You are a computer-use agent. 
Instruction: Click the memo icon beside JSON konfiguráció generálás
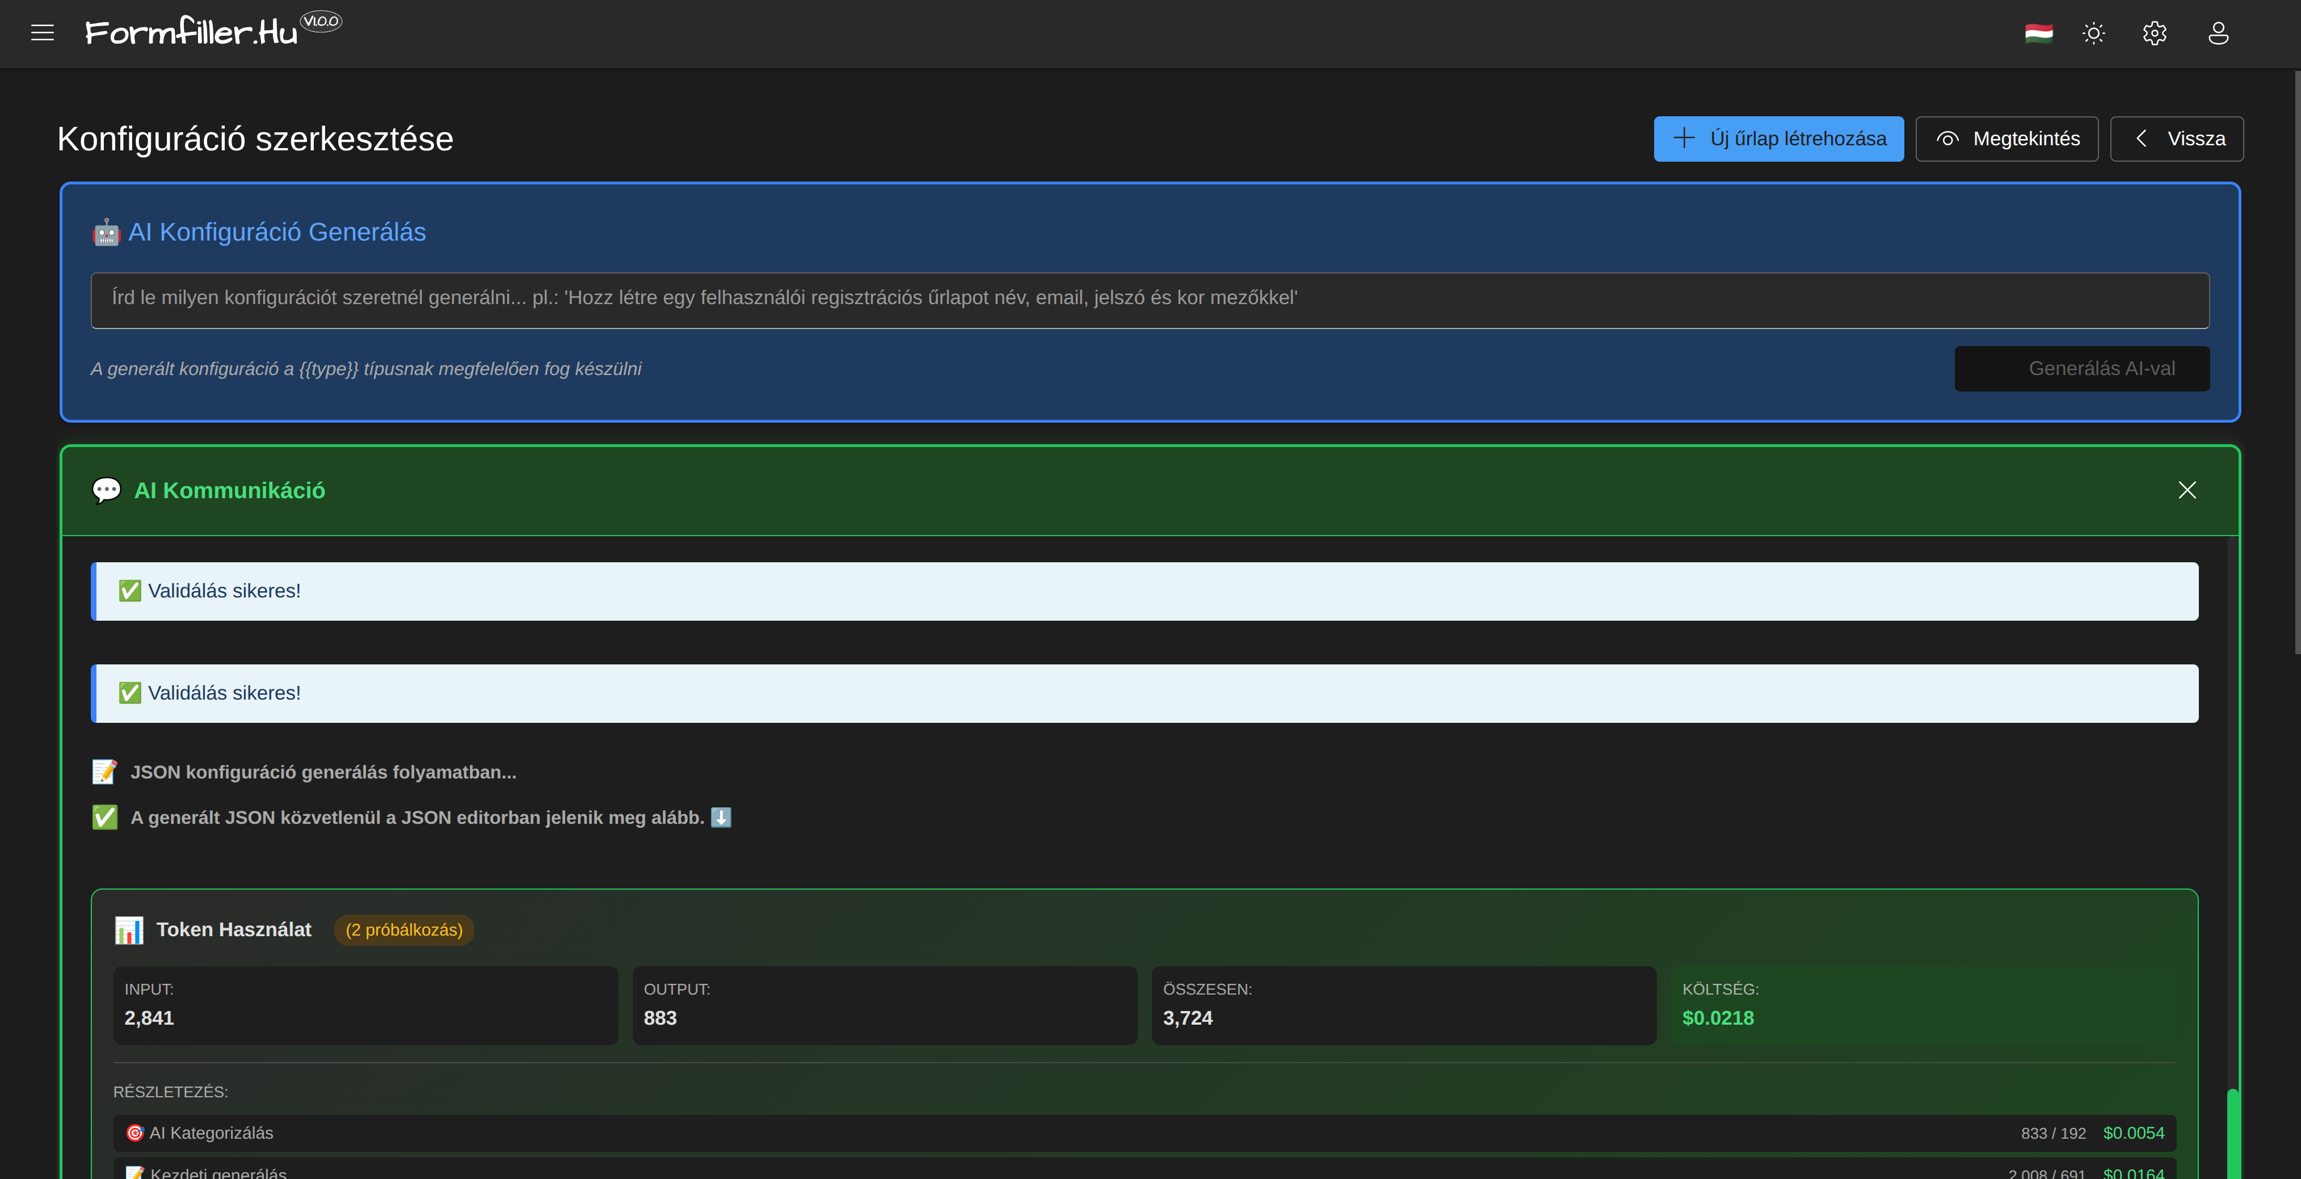(104, 772)
